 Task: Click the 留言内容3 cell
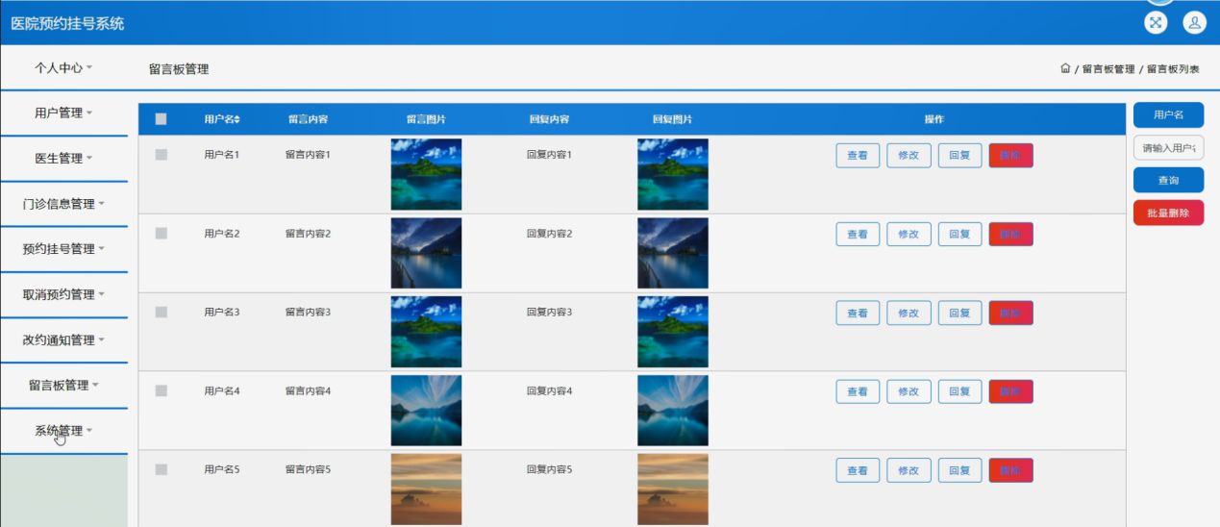(308, 313)
